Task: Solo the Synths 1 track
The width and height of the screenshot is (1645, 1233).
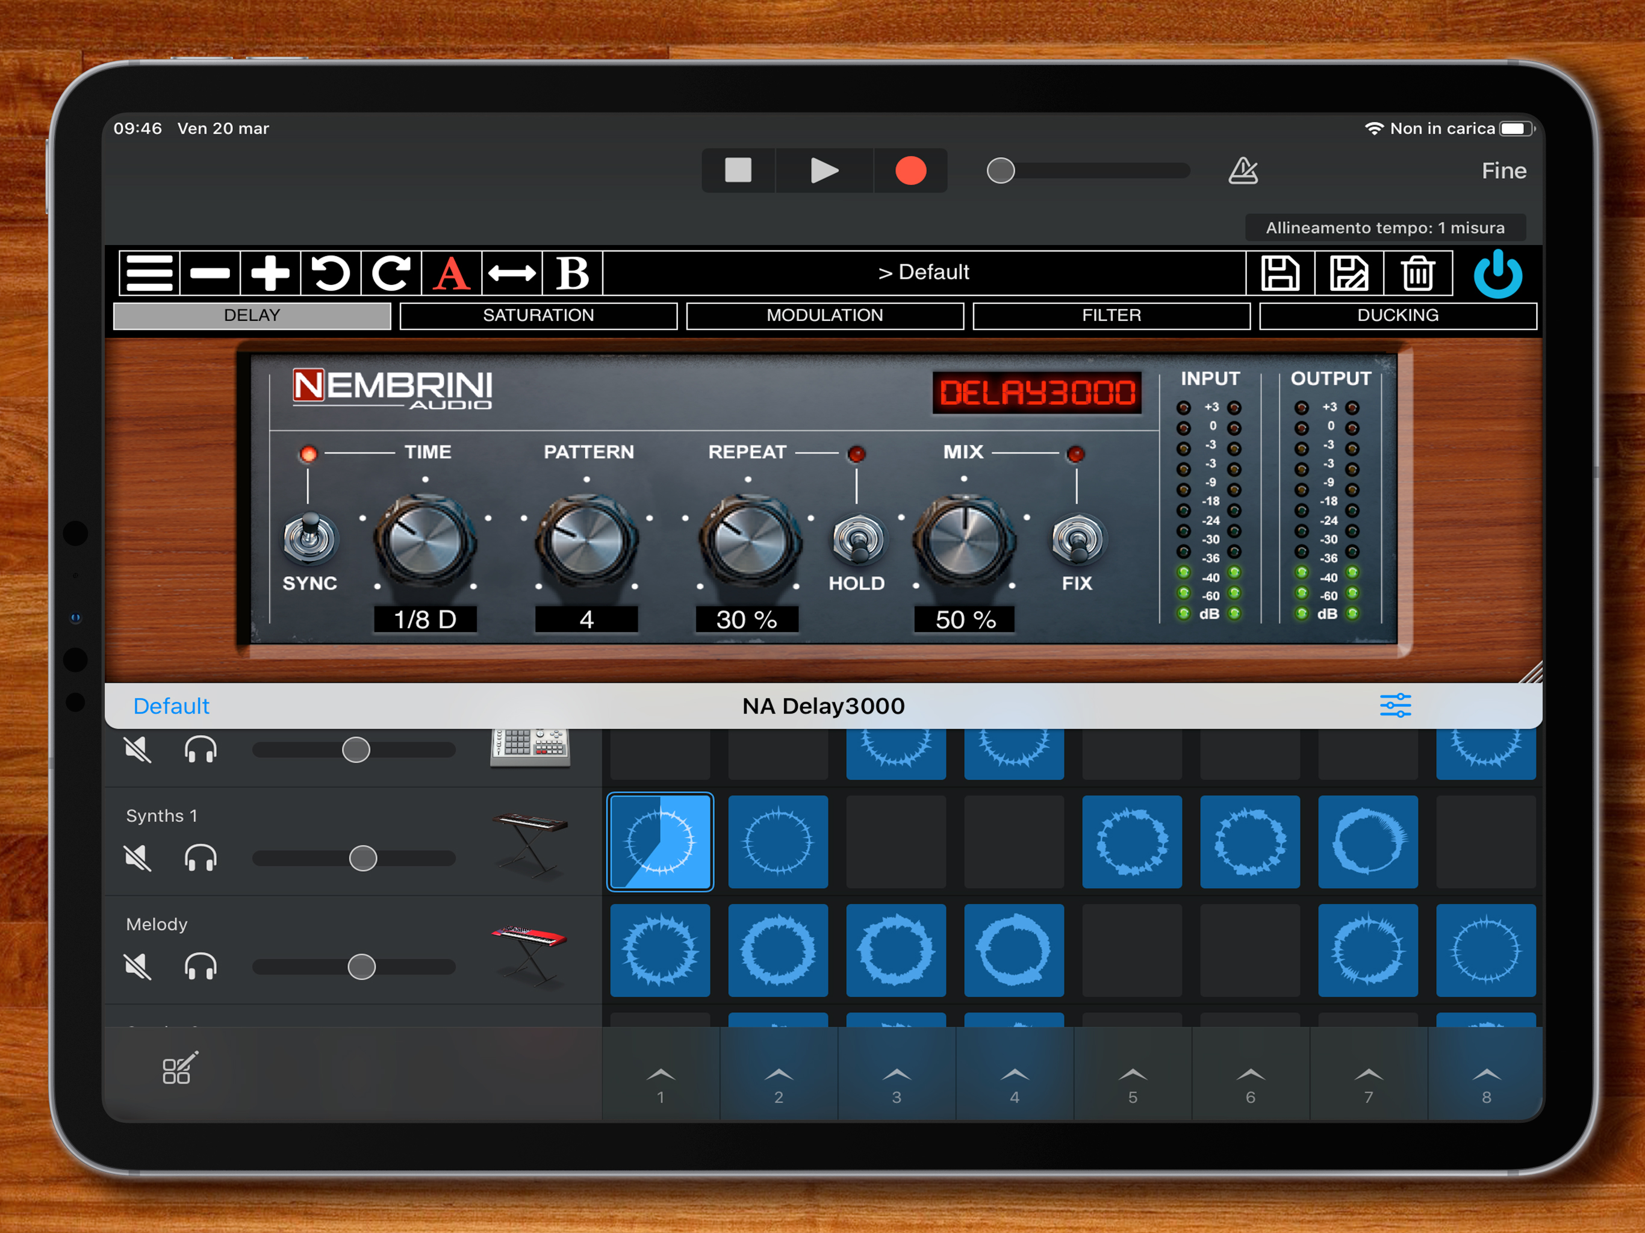Action: pyautogui.click(x=200, y=858)
